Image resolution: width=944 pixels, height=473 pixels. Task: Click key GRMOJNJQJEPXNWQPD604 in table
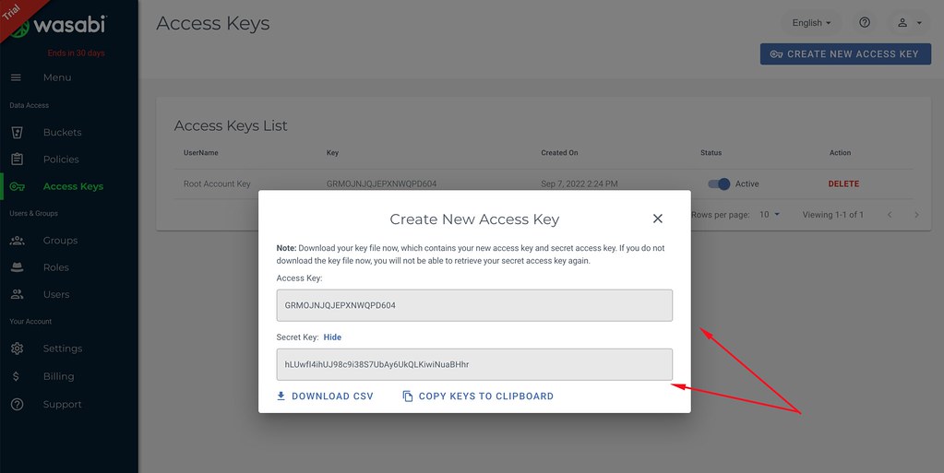coord(381,184)
